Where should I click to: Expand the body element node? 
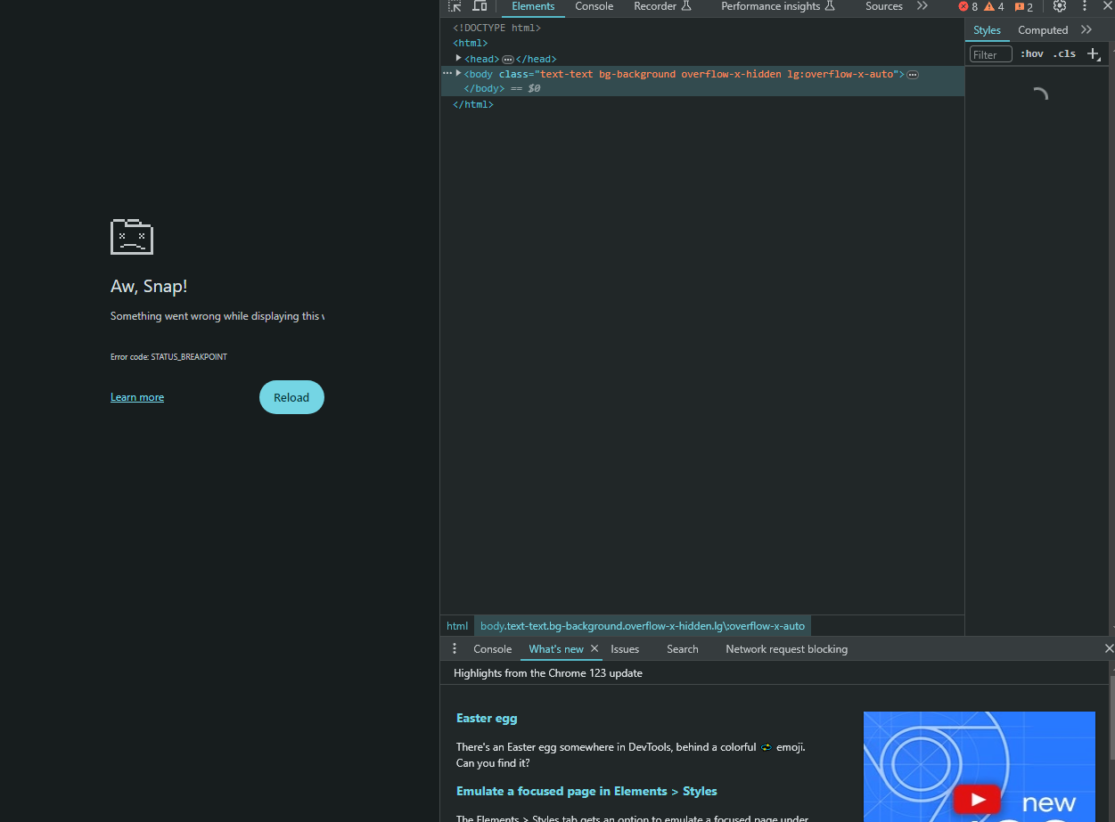[x=458, y=74]
